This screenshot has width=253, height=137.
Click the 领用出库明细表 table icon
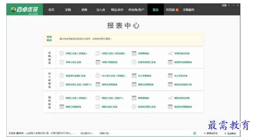[98, 85]
